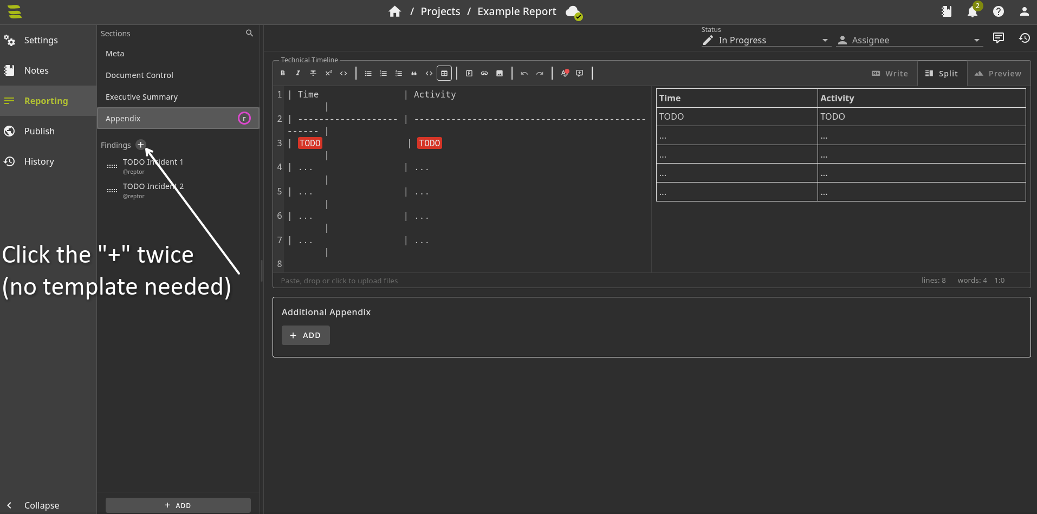Screen dimensions: 1037x514
Task: Click the panel splitter between sections and editor
Action: pos(262,270)
